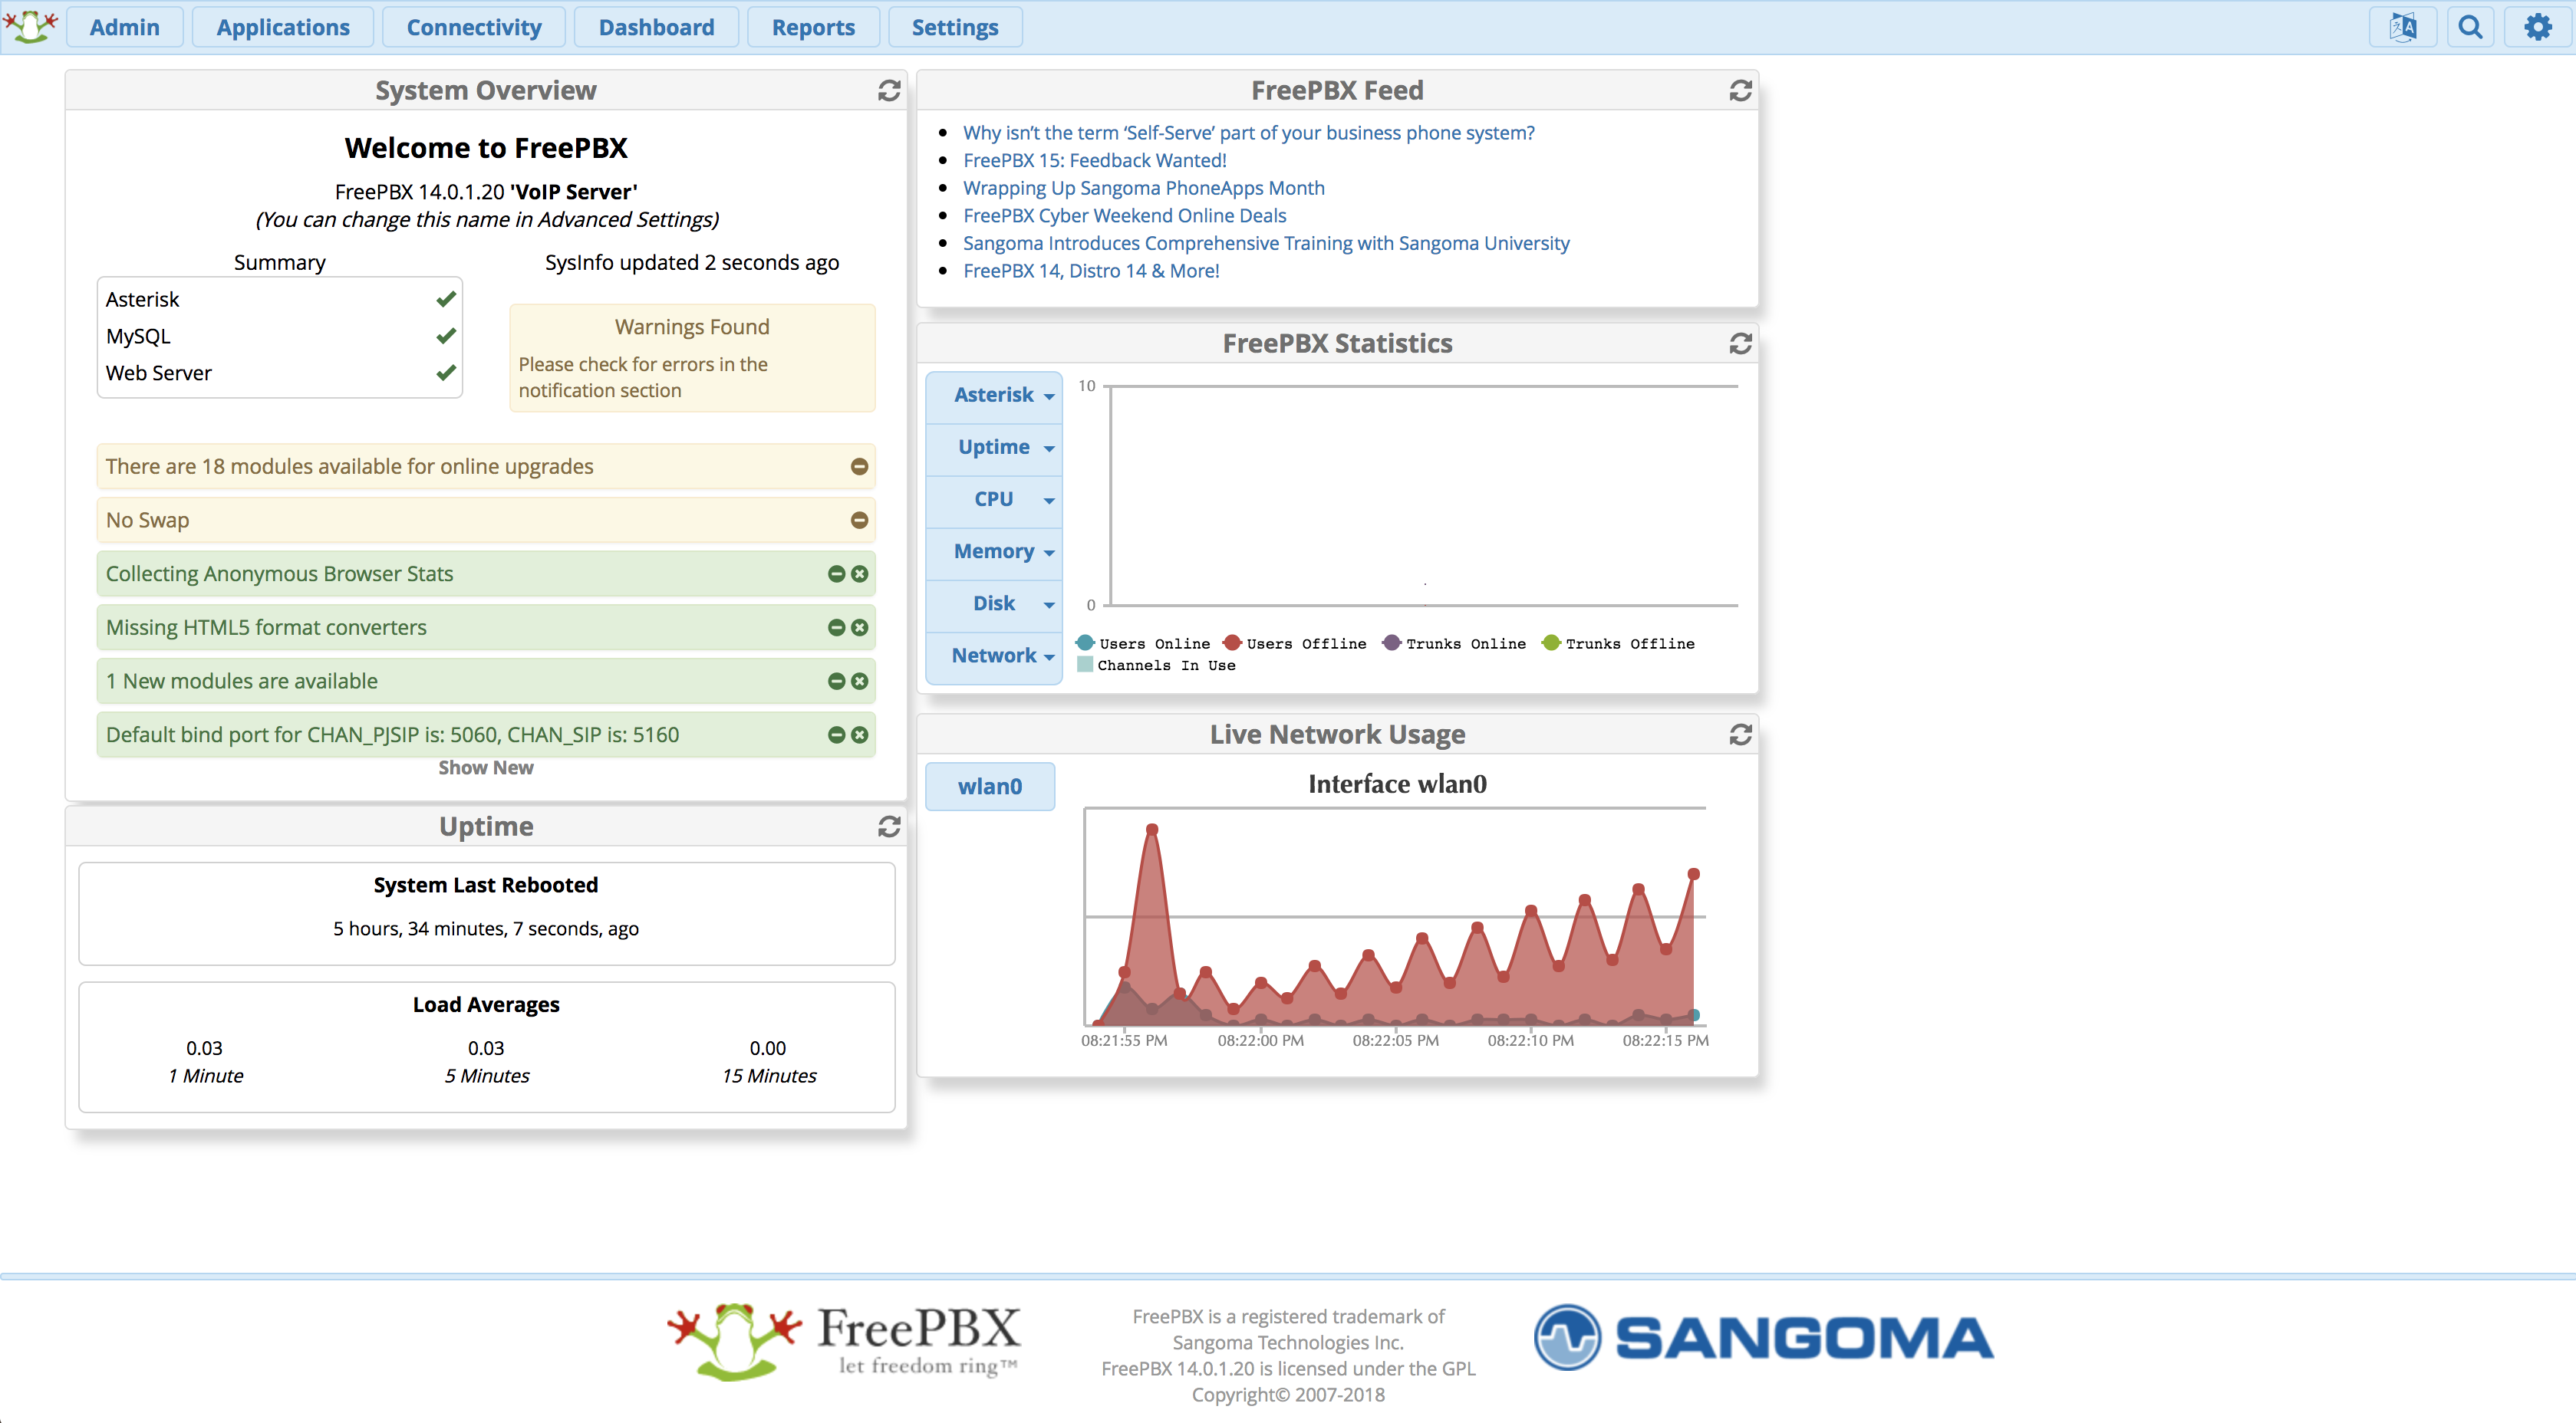Open the search magnifier icon
Screen dimensions: 2576x1423
[x=2470, y=27]
